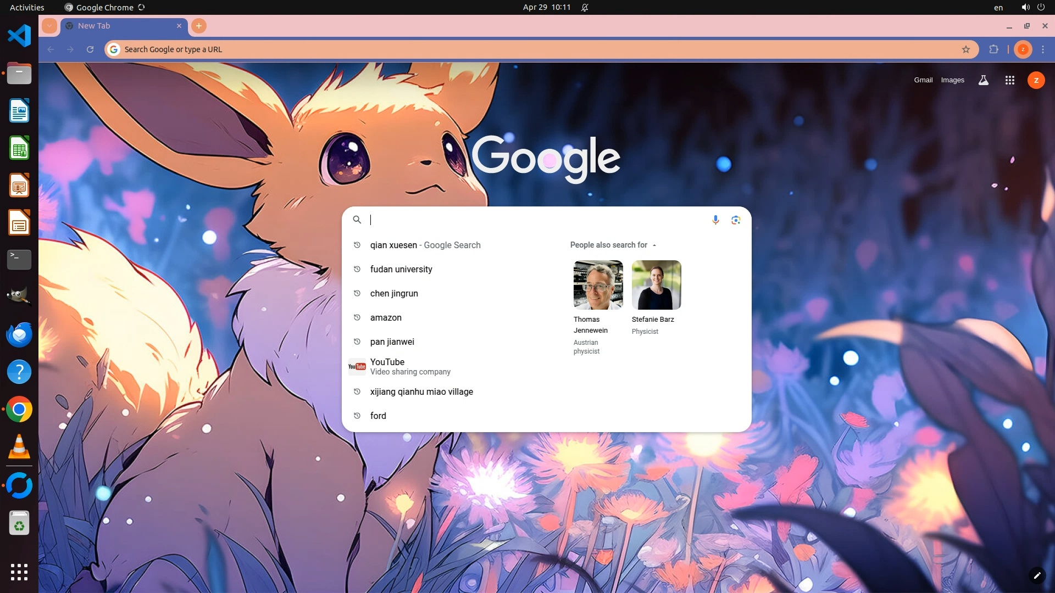The image size is (1055, 593).
Task: Open the Google apps grid
Action: click(1009, 80)
